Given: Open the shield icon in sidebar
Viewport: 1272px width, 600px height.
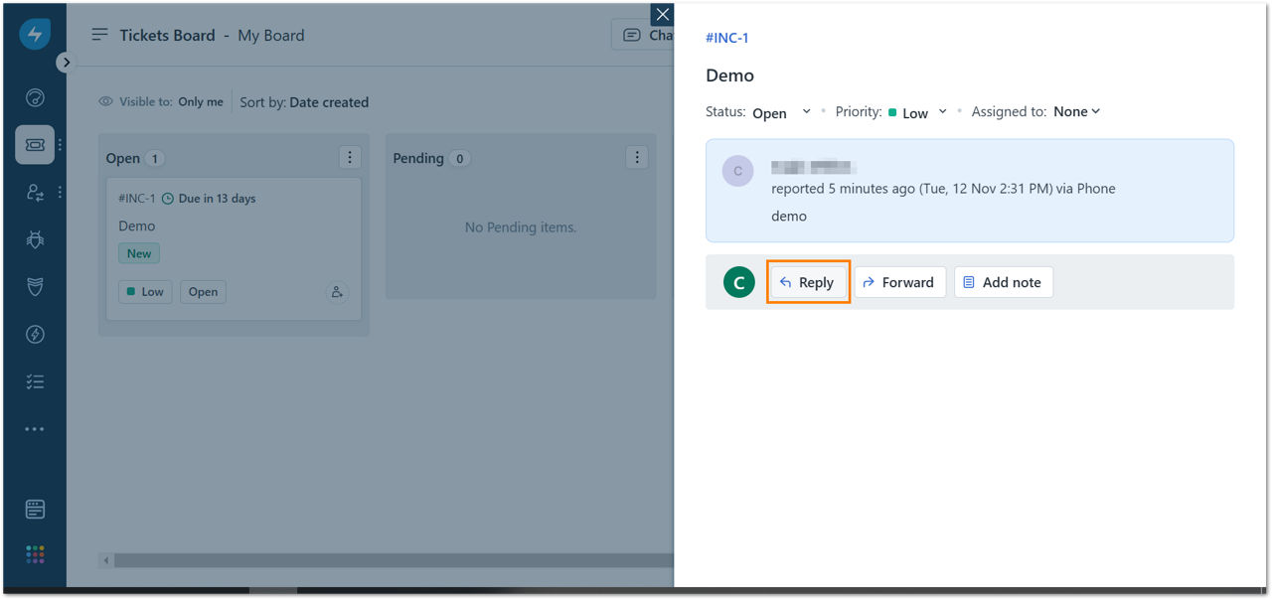Looking at the screenshot, I should click(35, 287).
